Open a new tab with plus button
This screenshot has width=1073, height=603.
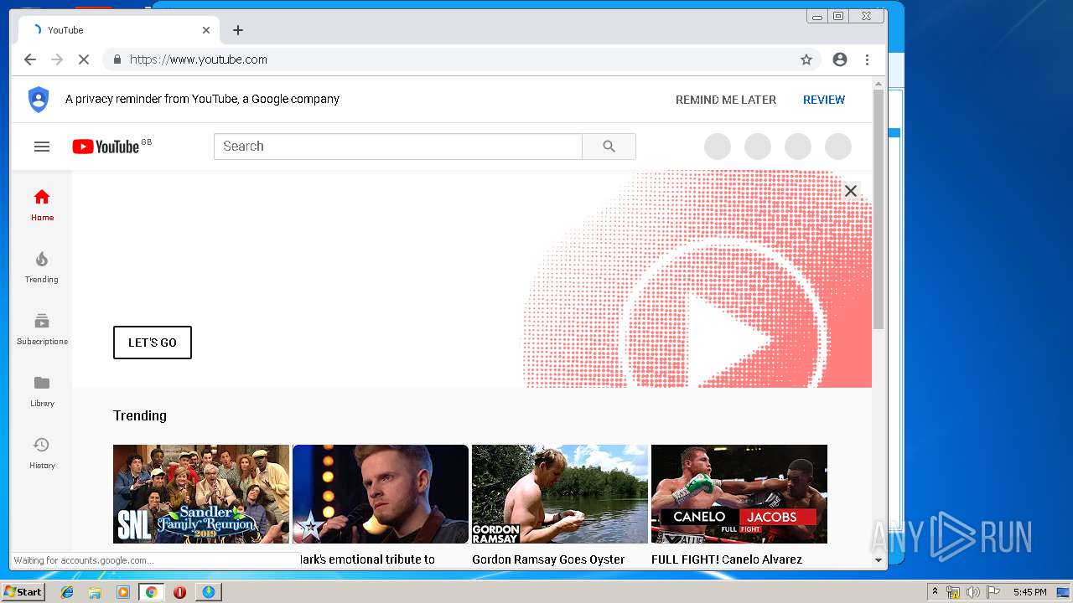click(238, 30)
